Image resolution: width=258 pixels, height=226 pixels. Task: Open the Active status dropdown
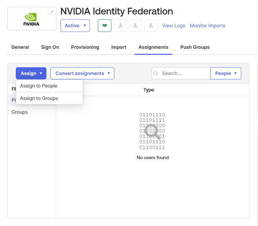[x=75, y=26]
